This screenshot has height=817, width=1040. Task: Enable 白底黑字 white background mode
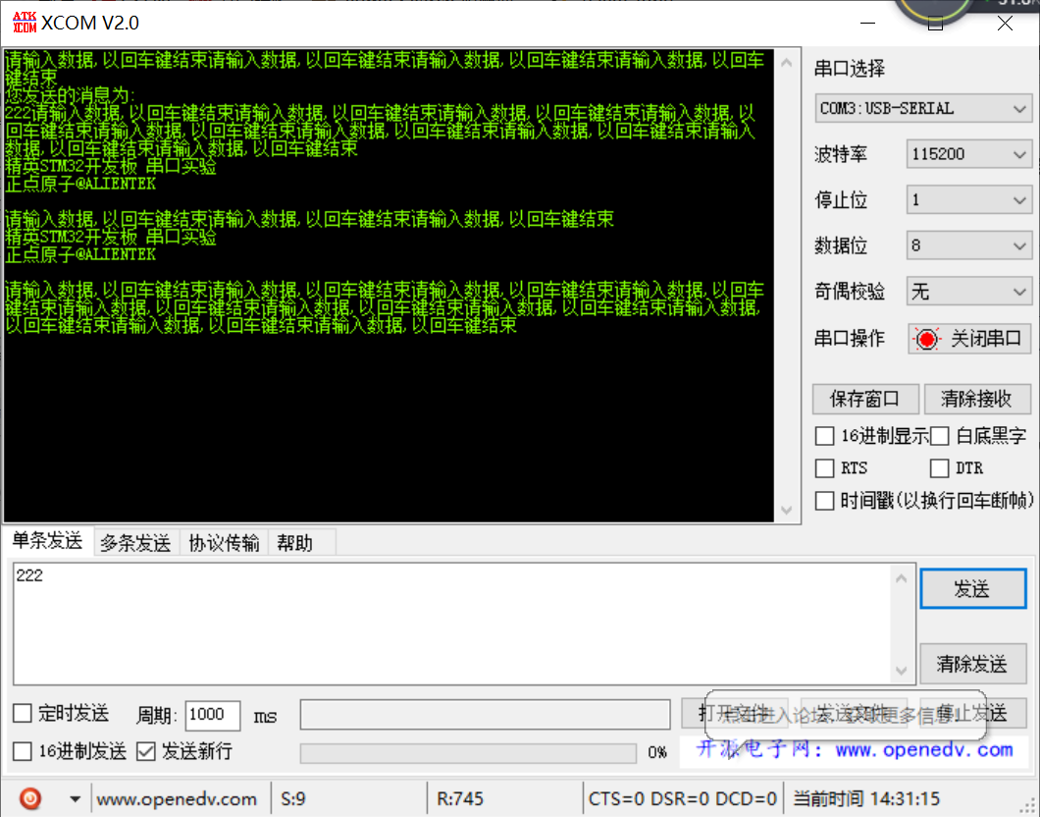pos(939,435)
